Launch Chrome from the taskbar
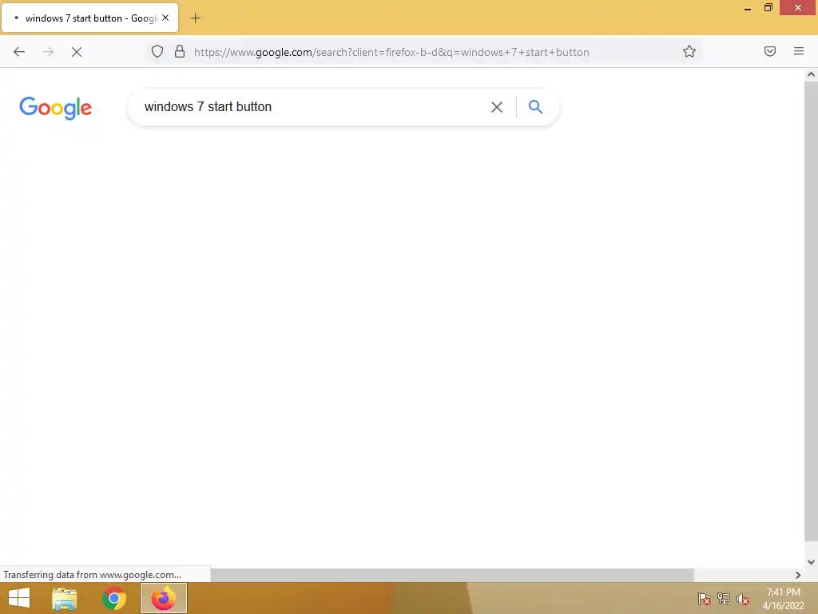This screenshot has height=614, width=818. pyautogui.click(x=114, y=598)
